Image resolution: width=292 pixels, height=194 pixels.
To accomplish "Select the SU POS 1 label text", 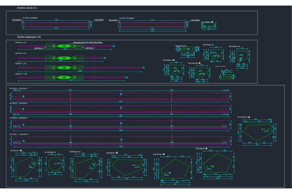I will pos(30,18).
